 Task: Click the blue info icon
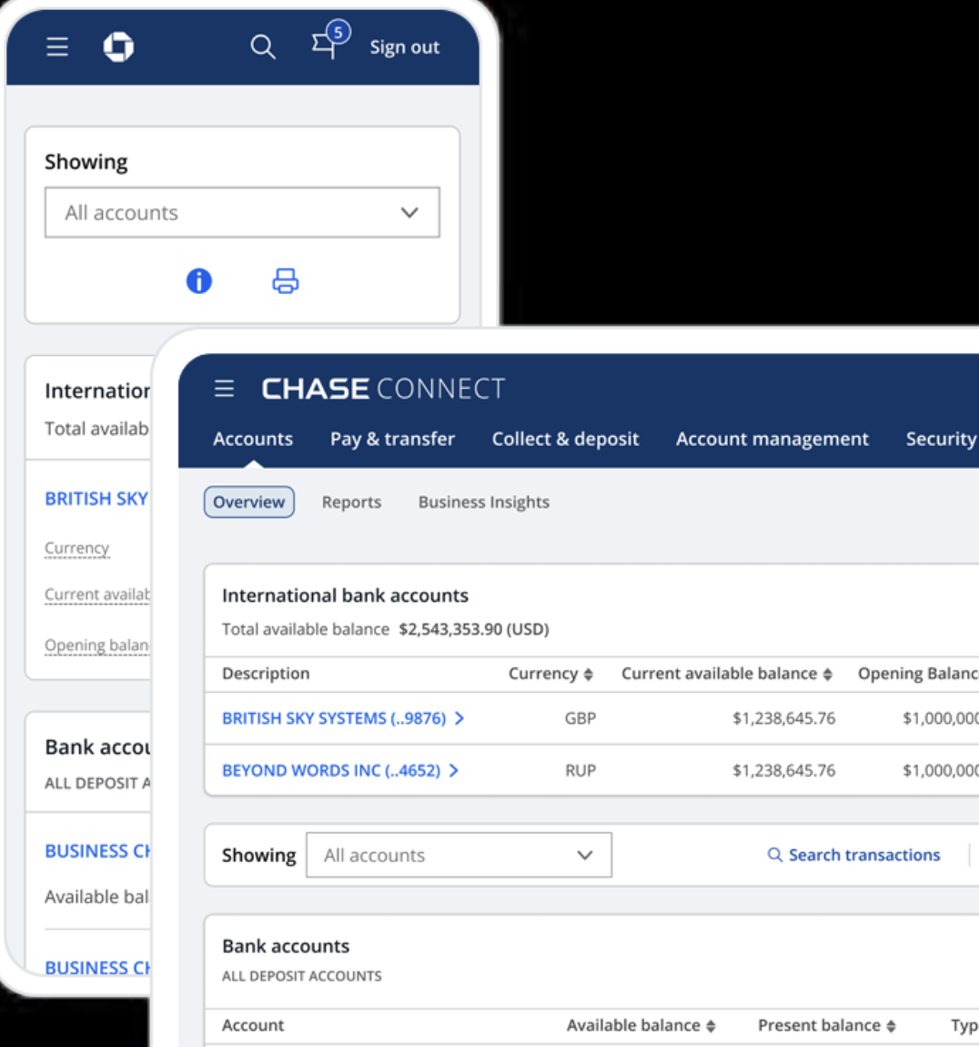198,281
